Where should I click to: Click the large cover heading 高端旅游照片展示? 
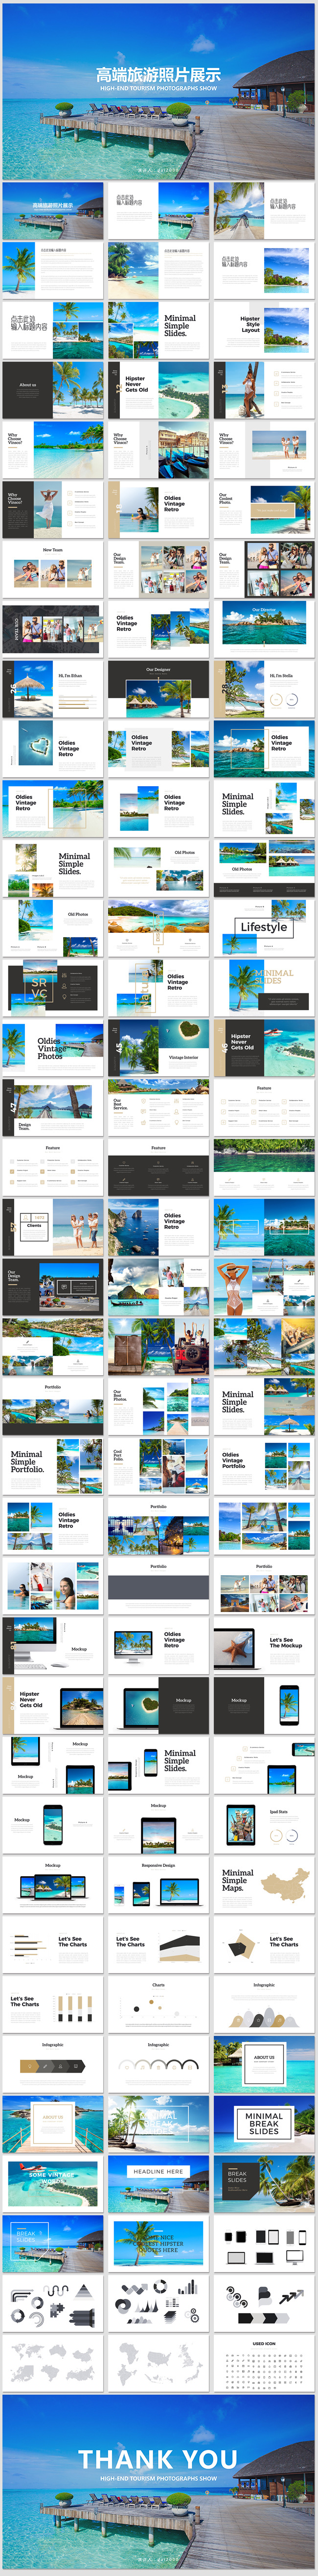click(x=159, y=75)
